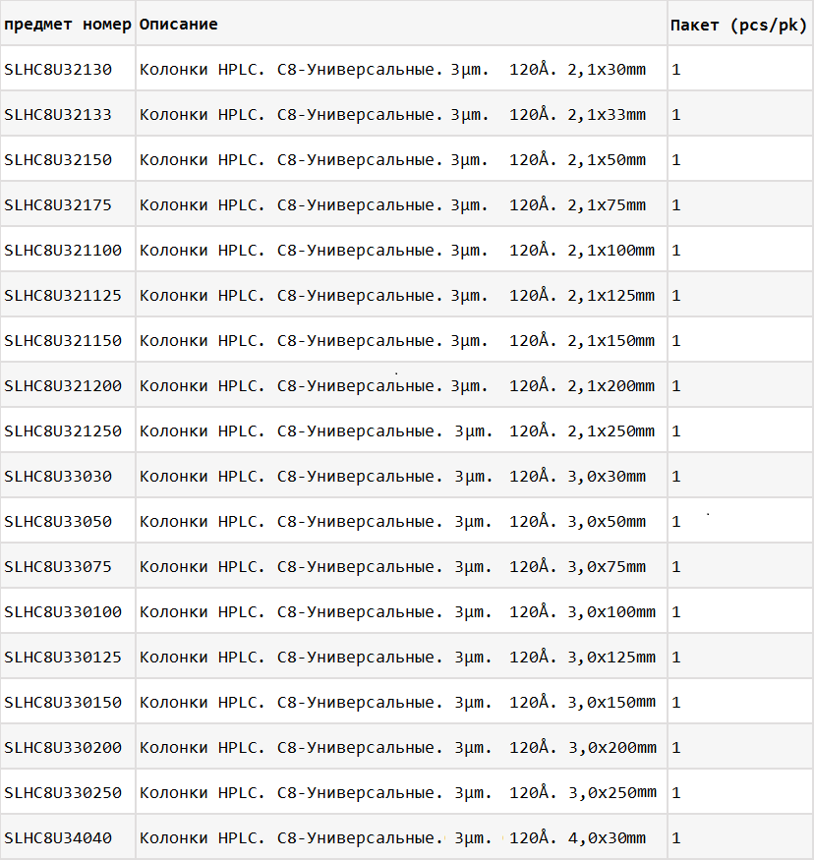The width and height of the screenshot is (814, 860).
Task: Click the Описание column header
Action: (x=178, y=25)
